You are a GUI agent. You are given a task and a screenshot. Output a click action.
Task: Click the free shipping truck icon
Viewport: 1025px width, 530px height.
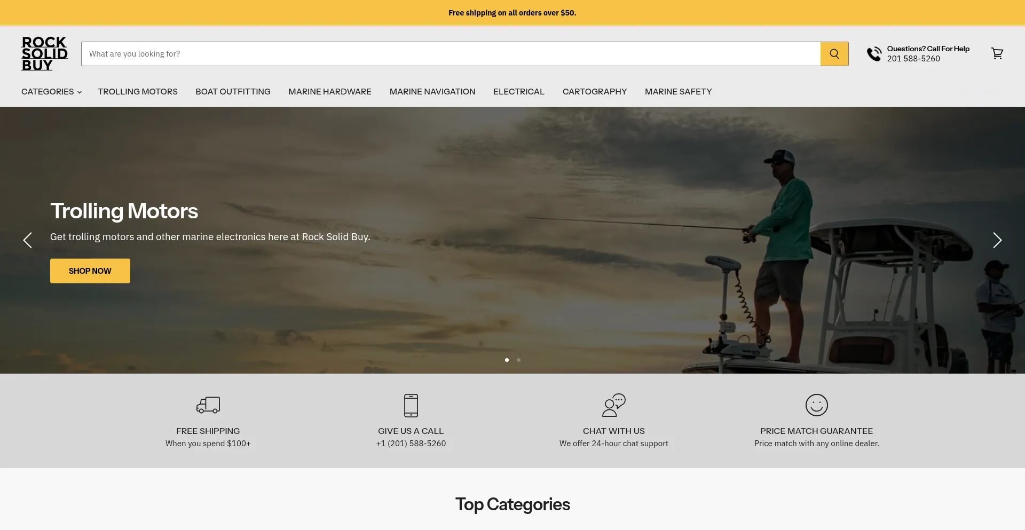[x=208, y=405]
